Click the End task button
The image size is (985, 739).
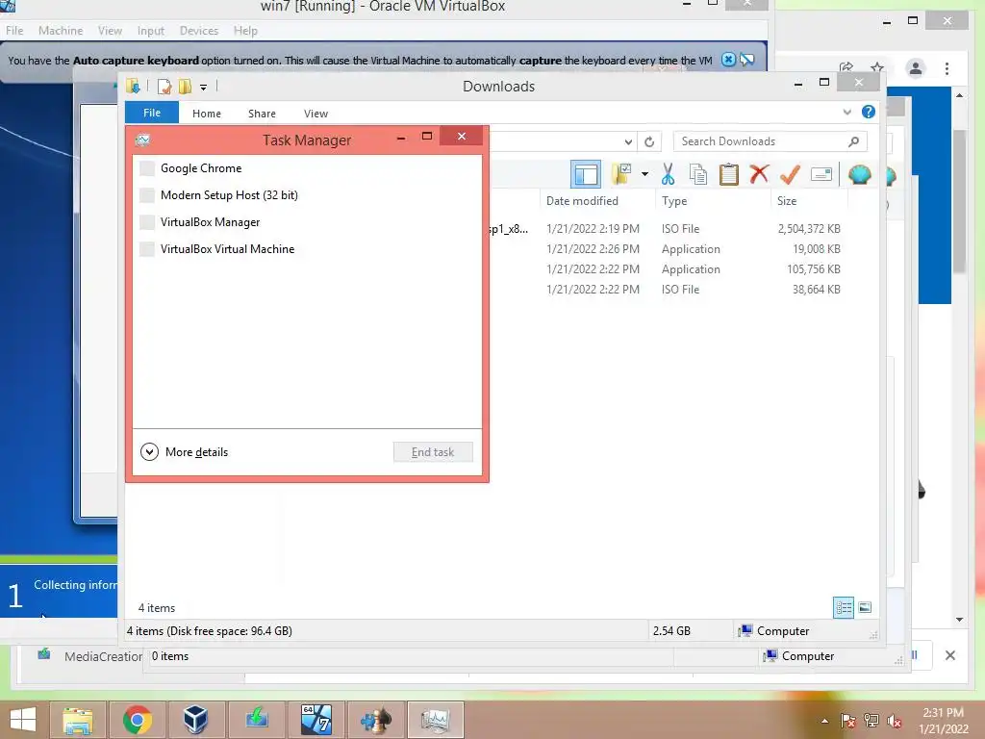pyautogui.click(x=433, y=452)
